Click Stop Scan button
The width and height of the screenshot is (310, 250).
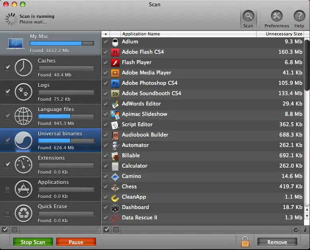click(33, 242)
